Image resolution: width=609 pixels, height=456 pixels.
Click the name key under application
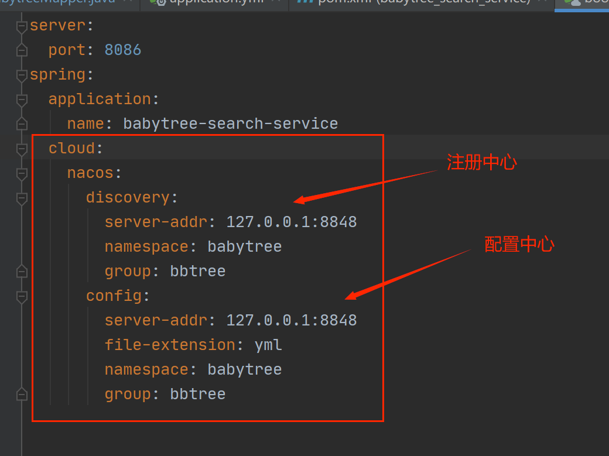pos(85,124)
